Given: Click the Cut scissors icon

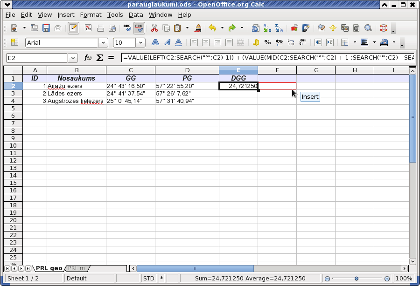Looking at the screenshot, I should tap(154, 28).
